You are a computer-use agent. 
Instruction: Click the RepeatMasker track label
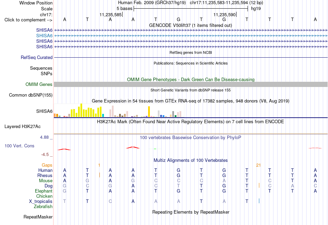click(38, 217)
